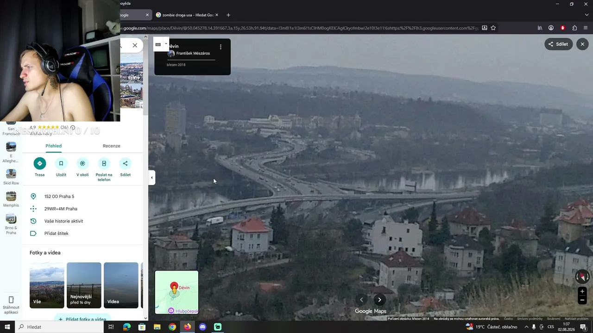Open the Vše photos thumbnail
The height and width of the screenshot is (333, 593).
point(47,285)
